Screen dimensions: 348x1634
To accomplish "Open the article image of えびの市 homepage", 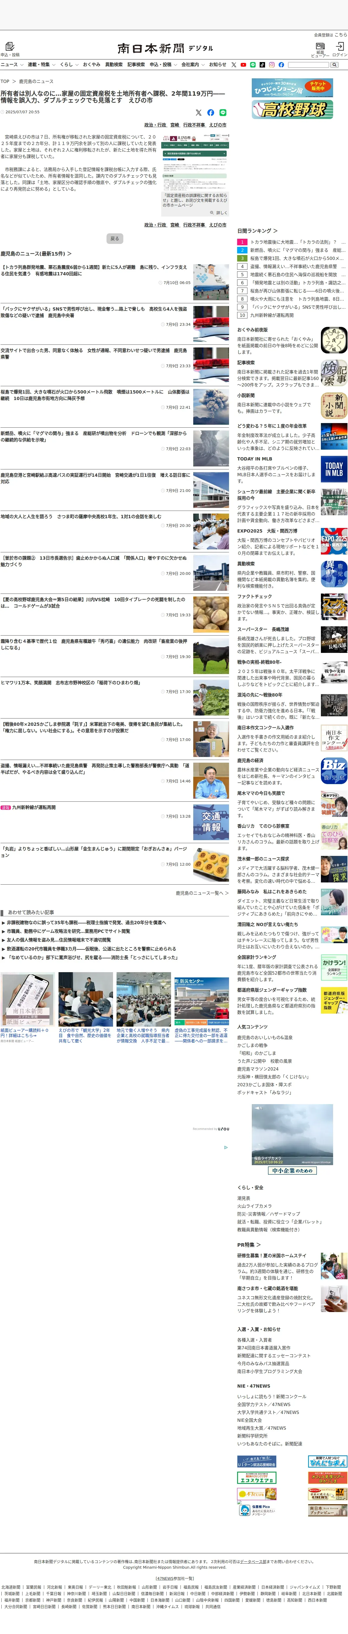I will pyautogui.click(x=195, y=162).
